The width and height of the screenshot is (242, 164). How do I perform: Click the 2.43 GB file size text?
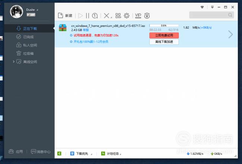pyautogui.click(x=77, y=30)
